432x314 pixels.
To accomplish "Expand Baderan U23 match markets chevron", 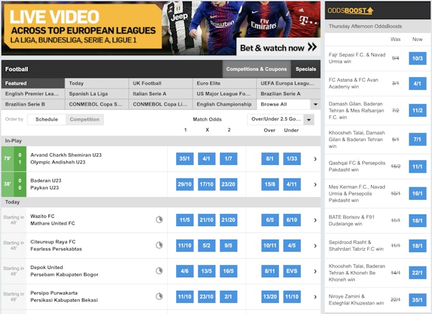I will [315, 184].
